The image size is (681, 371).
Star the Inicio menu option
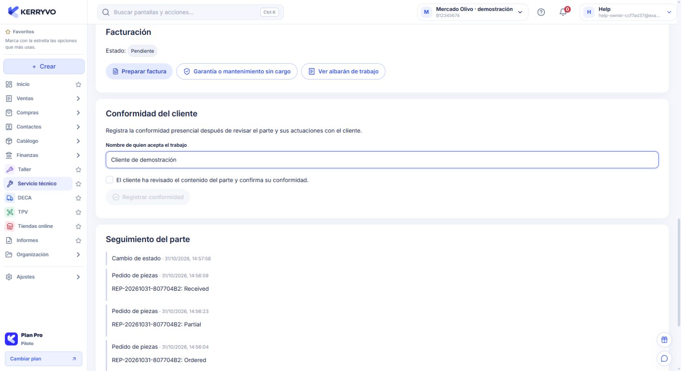click(78, 84)
